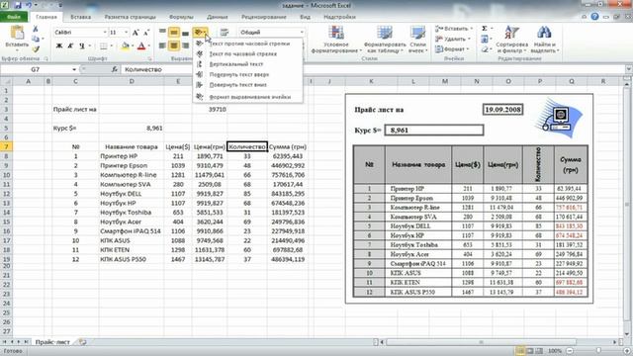Choose 'Текст по часовой стрелке' menu item
The width and height of the screenshot is (633, 356).
coord(247,53)
